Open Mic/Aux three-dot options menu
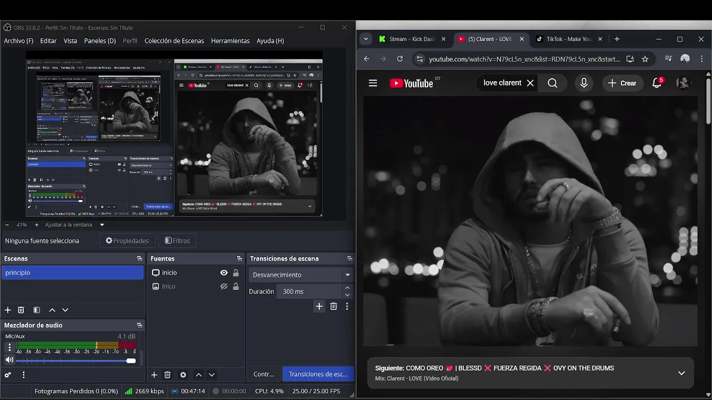 pyautogui.click(x=9, y=347)
